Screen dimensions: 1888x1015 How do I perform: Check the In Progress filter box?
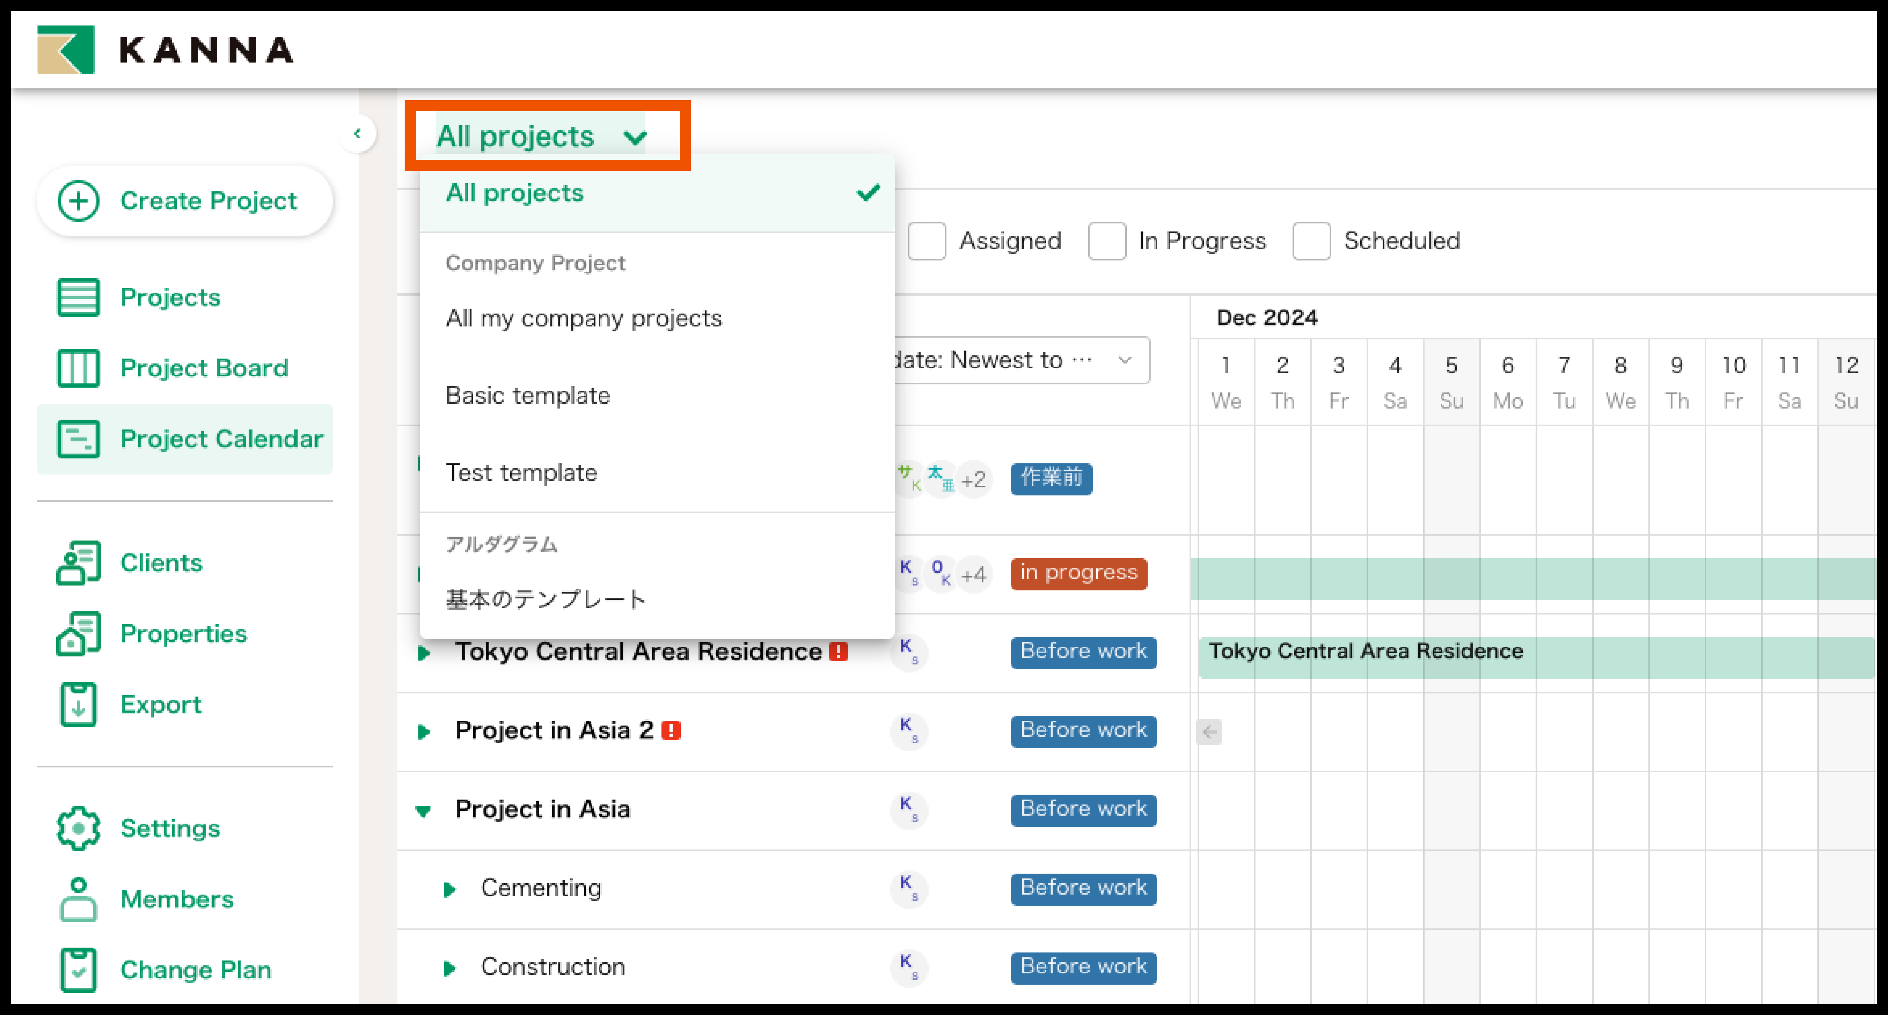1107,241
